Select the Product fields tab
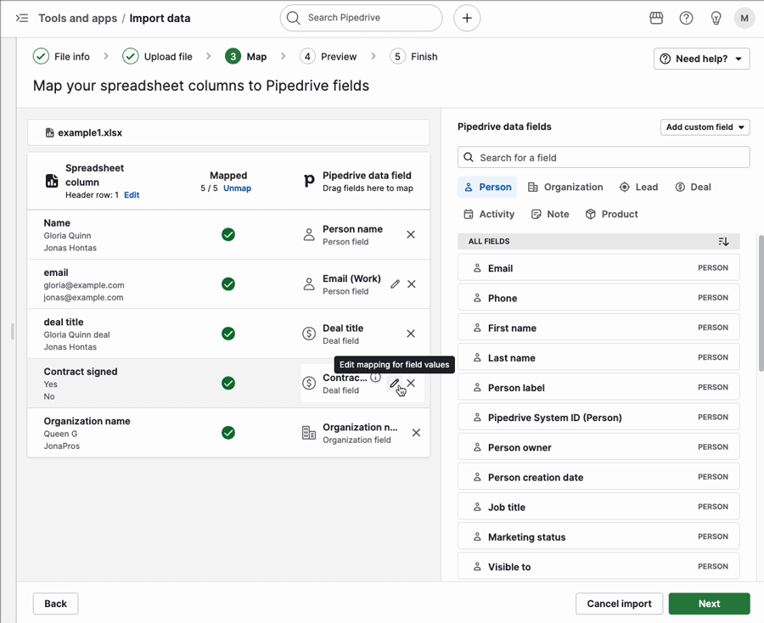Image resolution: width=764 pixels, height=623 pixels. click(x=611, y=215)
